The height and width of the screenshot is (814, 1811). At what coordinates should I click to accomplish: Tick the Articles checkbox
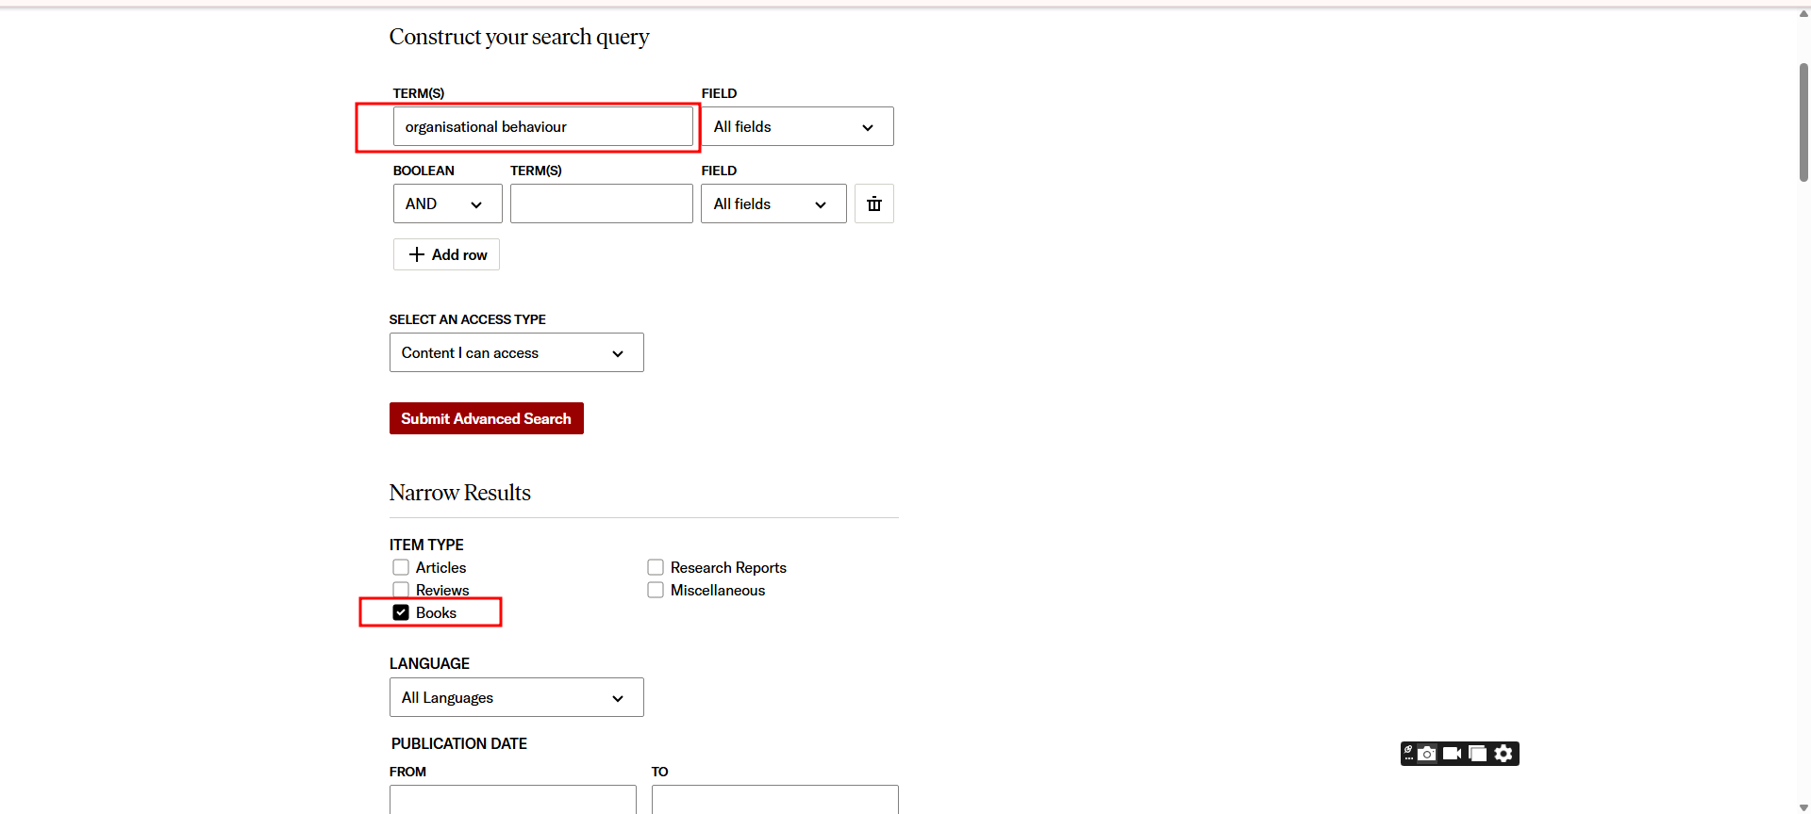(x=401, y=567)
